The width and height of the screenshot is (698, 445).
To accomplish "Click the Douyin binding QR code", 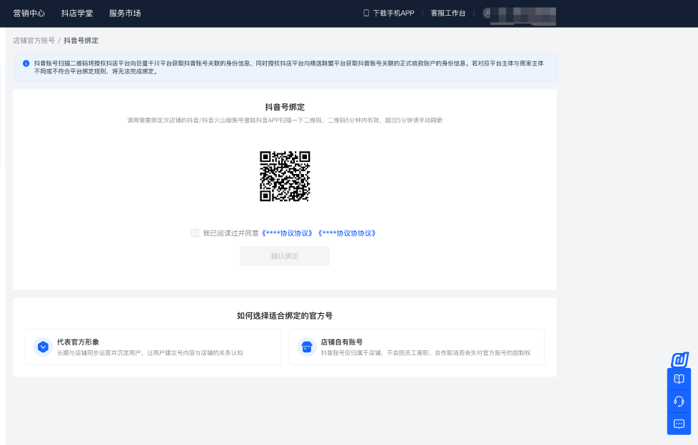I will (x=285, y=176).
